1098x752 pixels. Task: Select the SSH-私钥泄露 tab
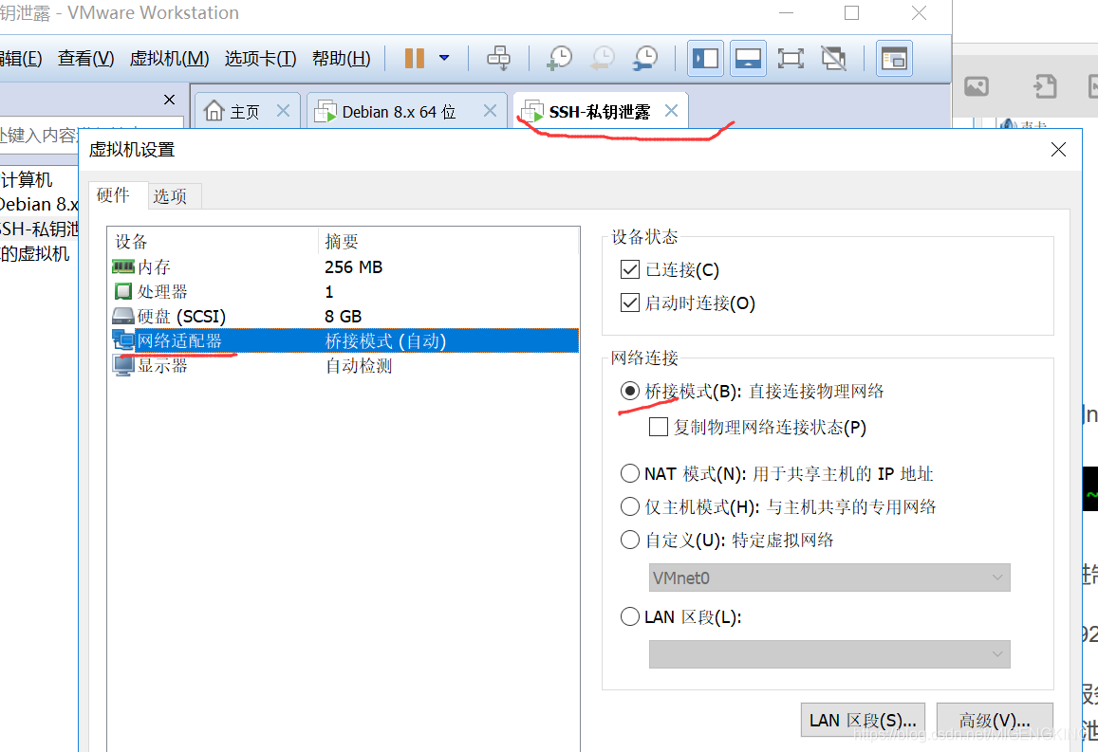pos(600,112)
